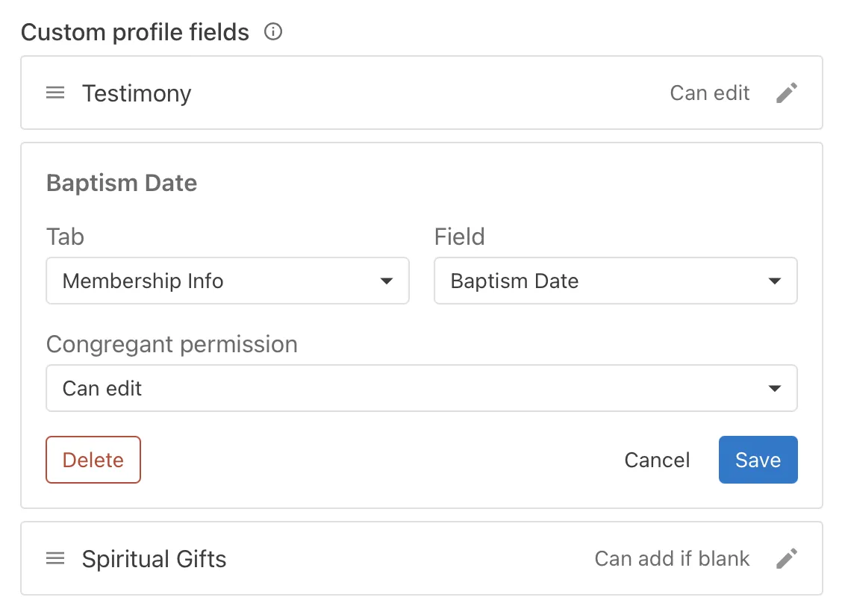Save the Baptism Date field settings

tap(758, 460)
